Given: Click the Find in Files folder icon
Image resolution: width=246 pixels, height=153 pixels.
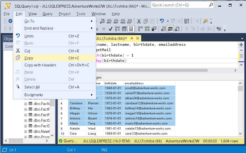Looking at the screenshot, I should tap(205, 21).
